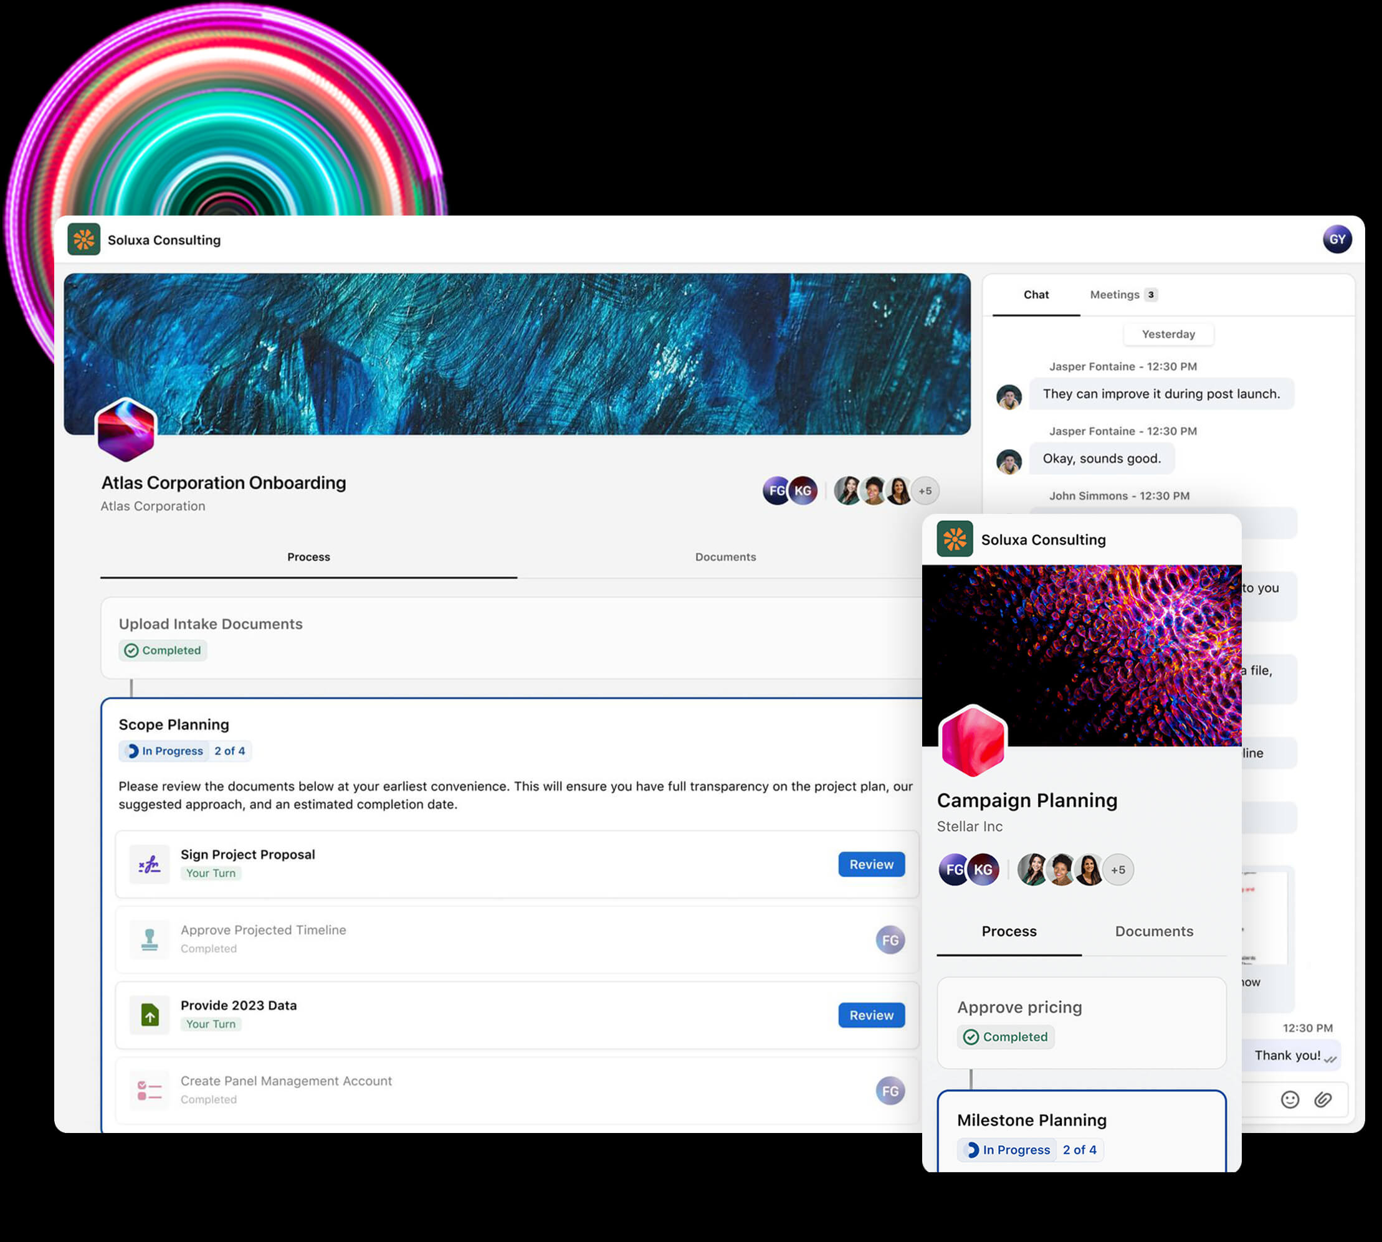
Task: Click the Atlas Corporation hexagon logo
Action: coord(126,430)
